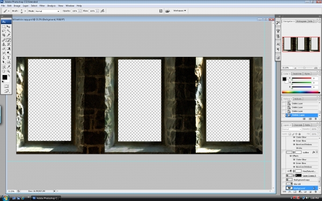Image resolution: width=322 pixels, height=201 pixels.
Task: Select the Healing Brush tool
Action: pos(4,40)
